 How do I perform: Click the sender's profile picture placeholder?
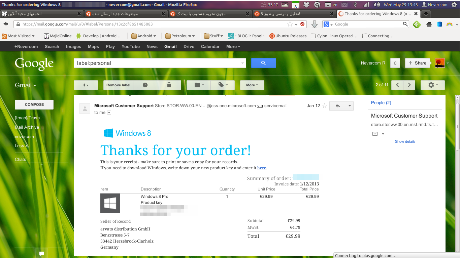click(85, 109)
